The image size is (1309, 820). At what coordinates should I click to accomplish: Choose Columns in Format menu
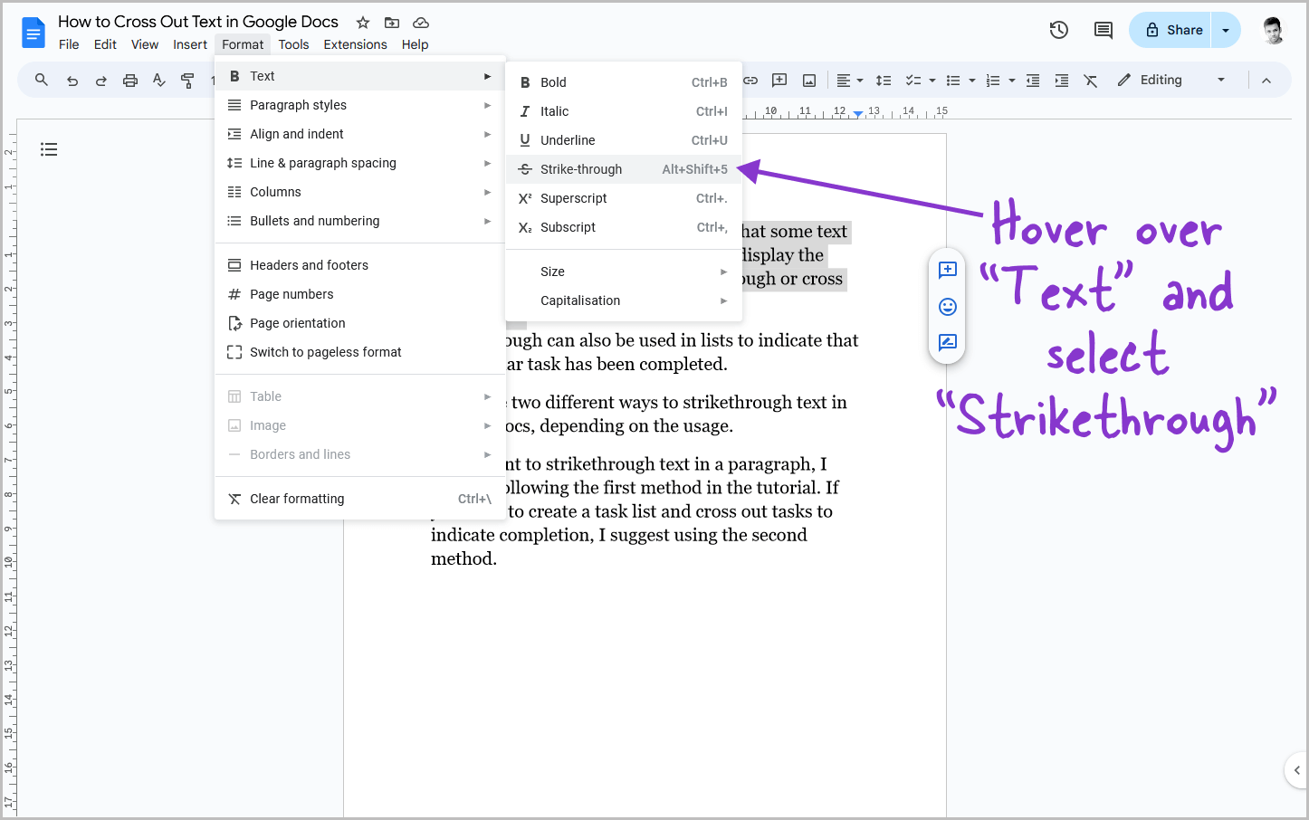[359, 192]
